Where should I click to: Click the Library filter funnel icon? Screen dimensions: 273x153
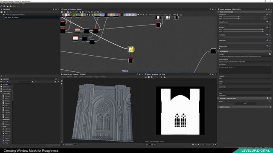pos(32,82)
